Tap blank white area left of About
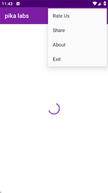Viewport: 108px width, 193px height. click(23, 45)
